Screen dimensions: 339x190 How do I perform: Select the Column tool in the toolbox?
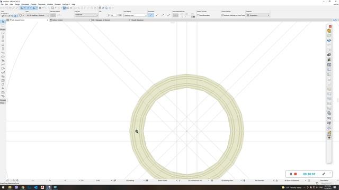(x=3, y=49)
